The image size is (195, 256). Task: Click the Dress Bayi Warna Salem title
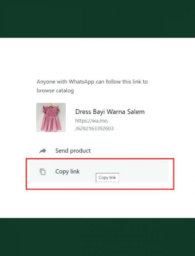110,112
